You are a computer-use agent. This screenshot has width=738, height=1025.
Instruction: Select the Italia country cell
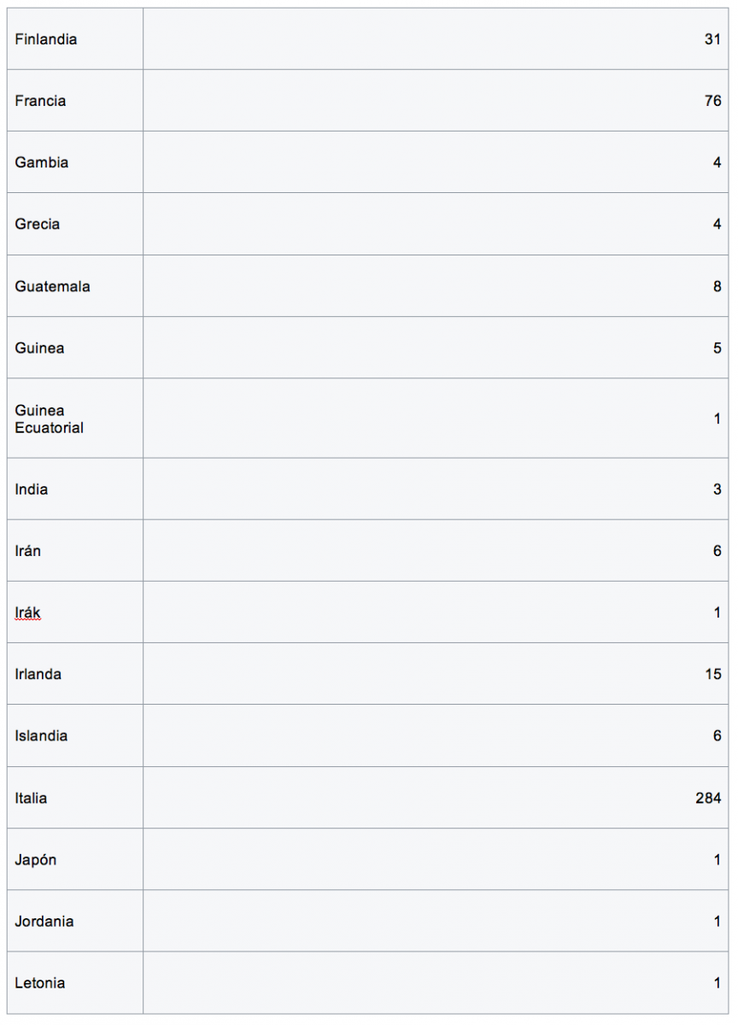coord(31,798)
